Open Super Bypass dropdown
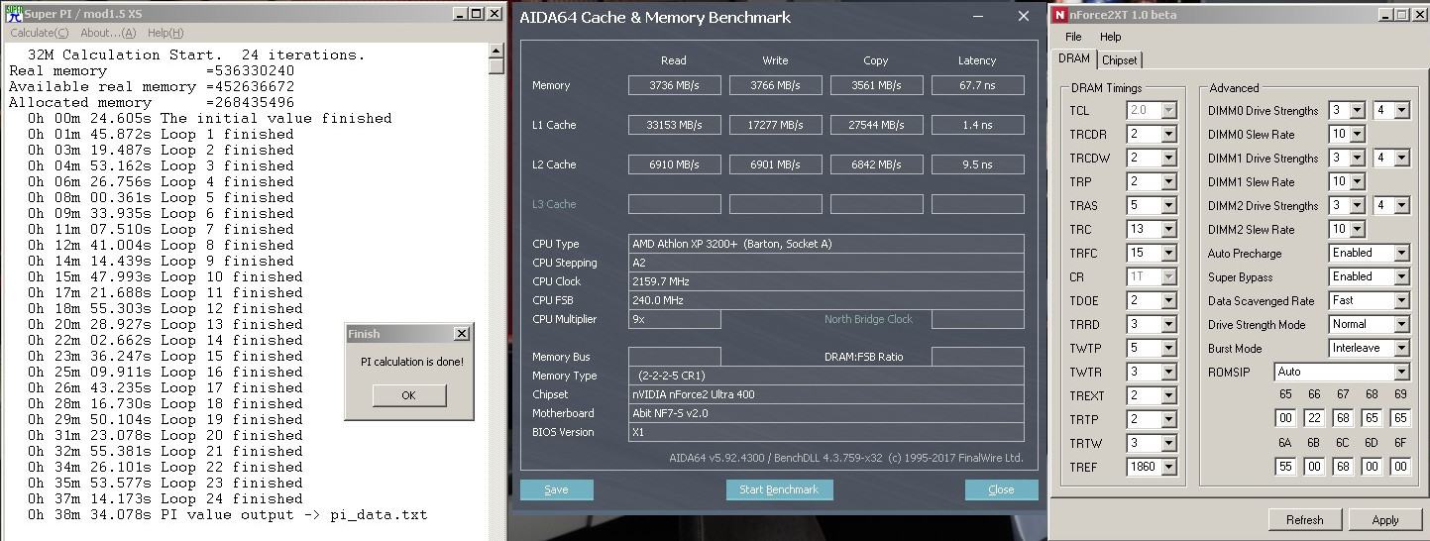 click(x=1401, y=276)
